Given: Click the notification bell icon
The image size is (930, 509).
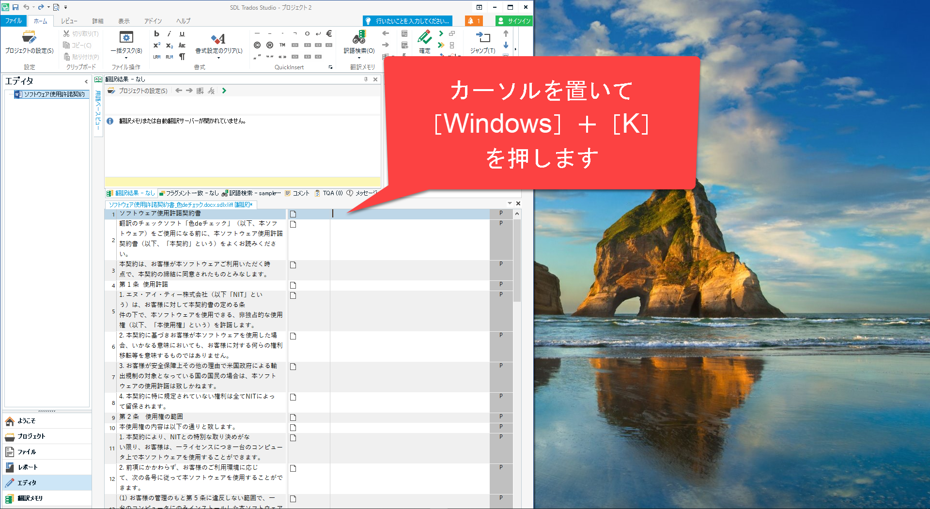Looking at the screenshot, I should pos(473,21).
